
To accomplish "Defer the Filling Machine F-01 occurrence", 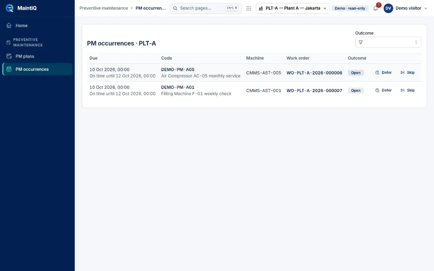I will click(383, 90).
